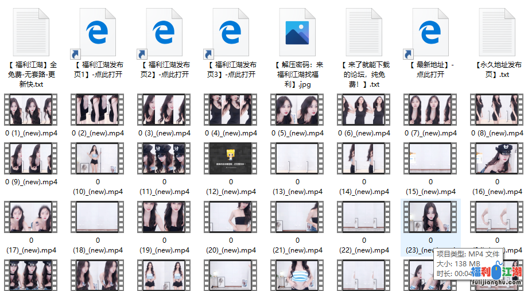528x291 pixels.
Task: Select video 0 (16)_(new).mp4
Action: click(x=497, y=158)
